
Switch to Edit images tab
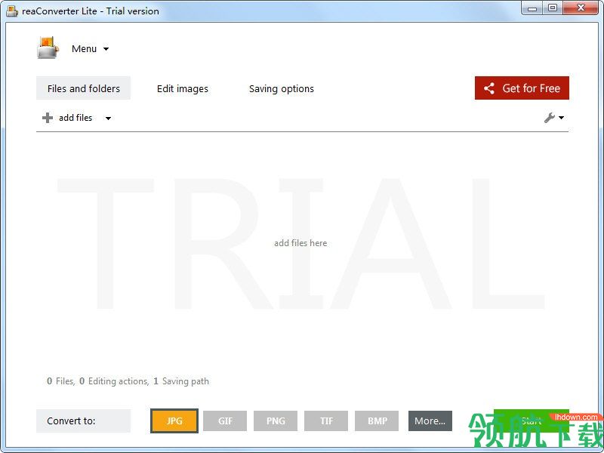coord(182,88)
